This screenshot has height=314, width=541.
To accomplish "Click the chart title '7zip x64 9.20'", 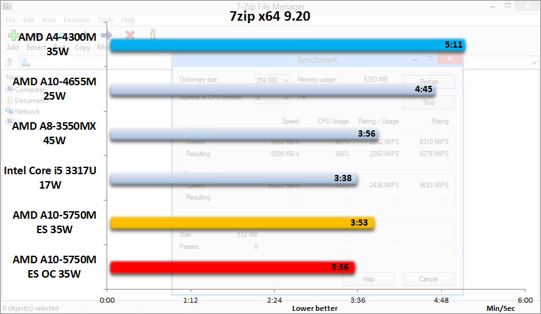I will [x=270, y=16].
